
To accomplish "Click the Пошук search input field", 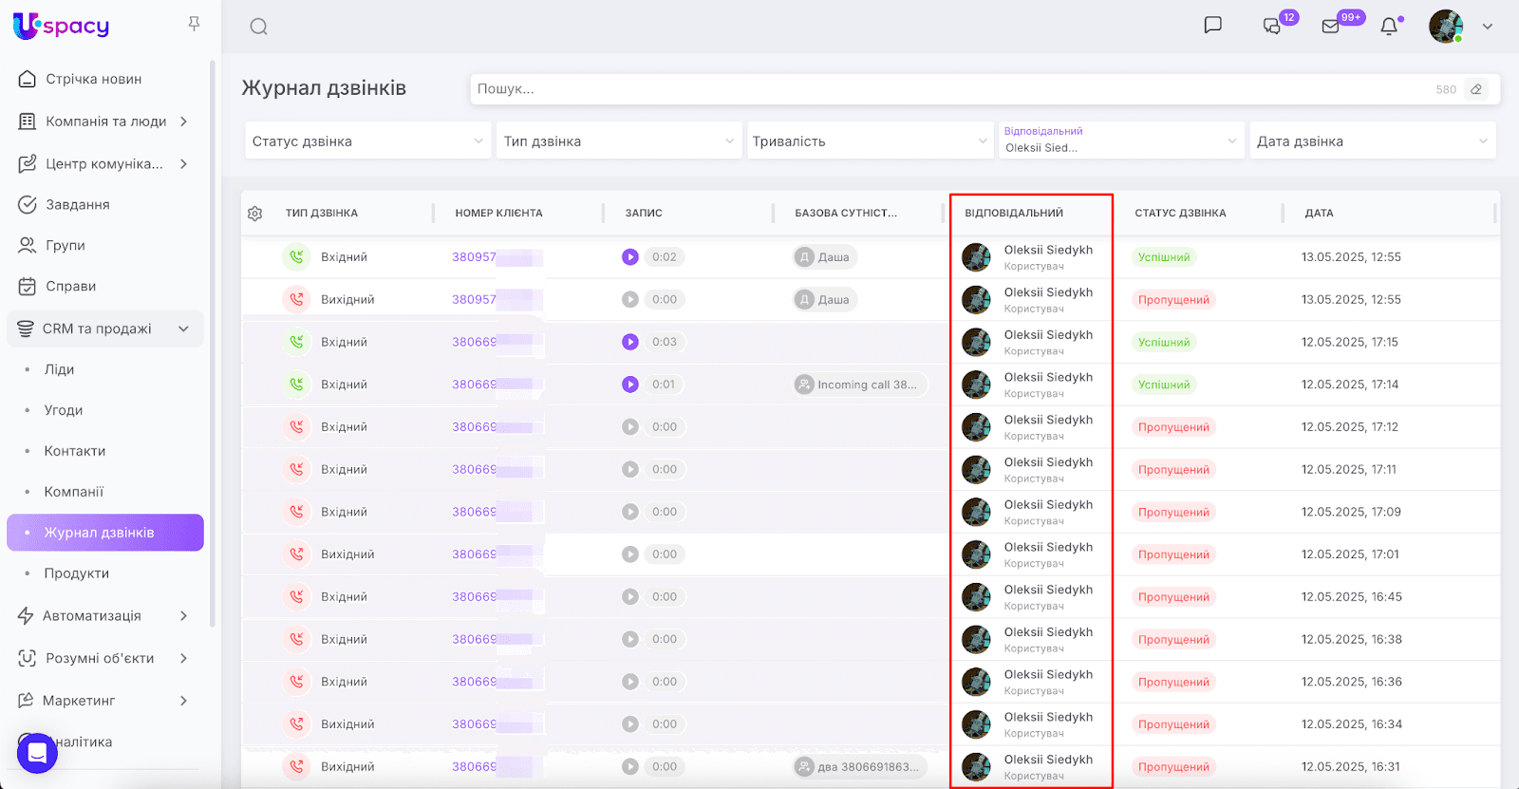I will [x=949, y=89].
